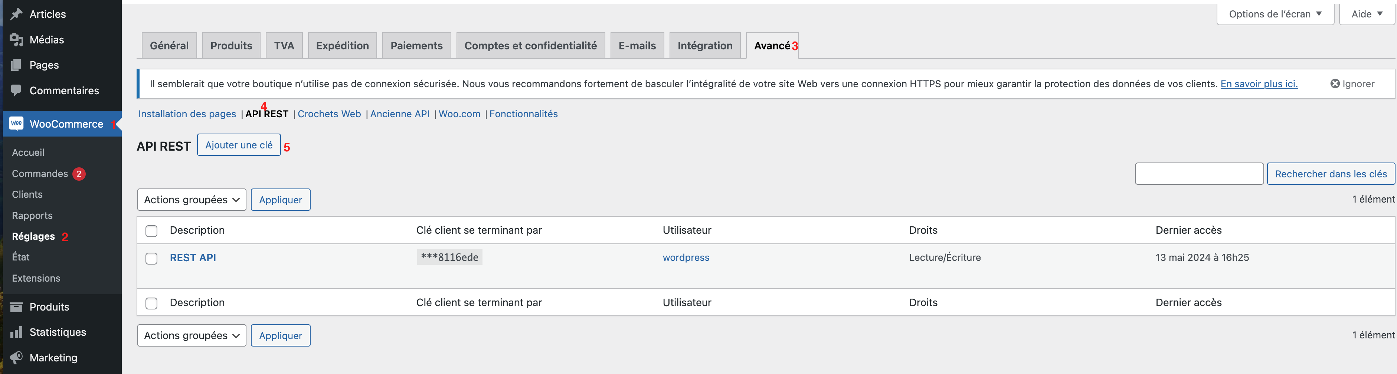Click the WooCommerce logo icon
The height and width of the screenshot is (374, 1397).
[16, 124]
